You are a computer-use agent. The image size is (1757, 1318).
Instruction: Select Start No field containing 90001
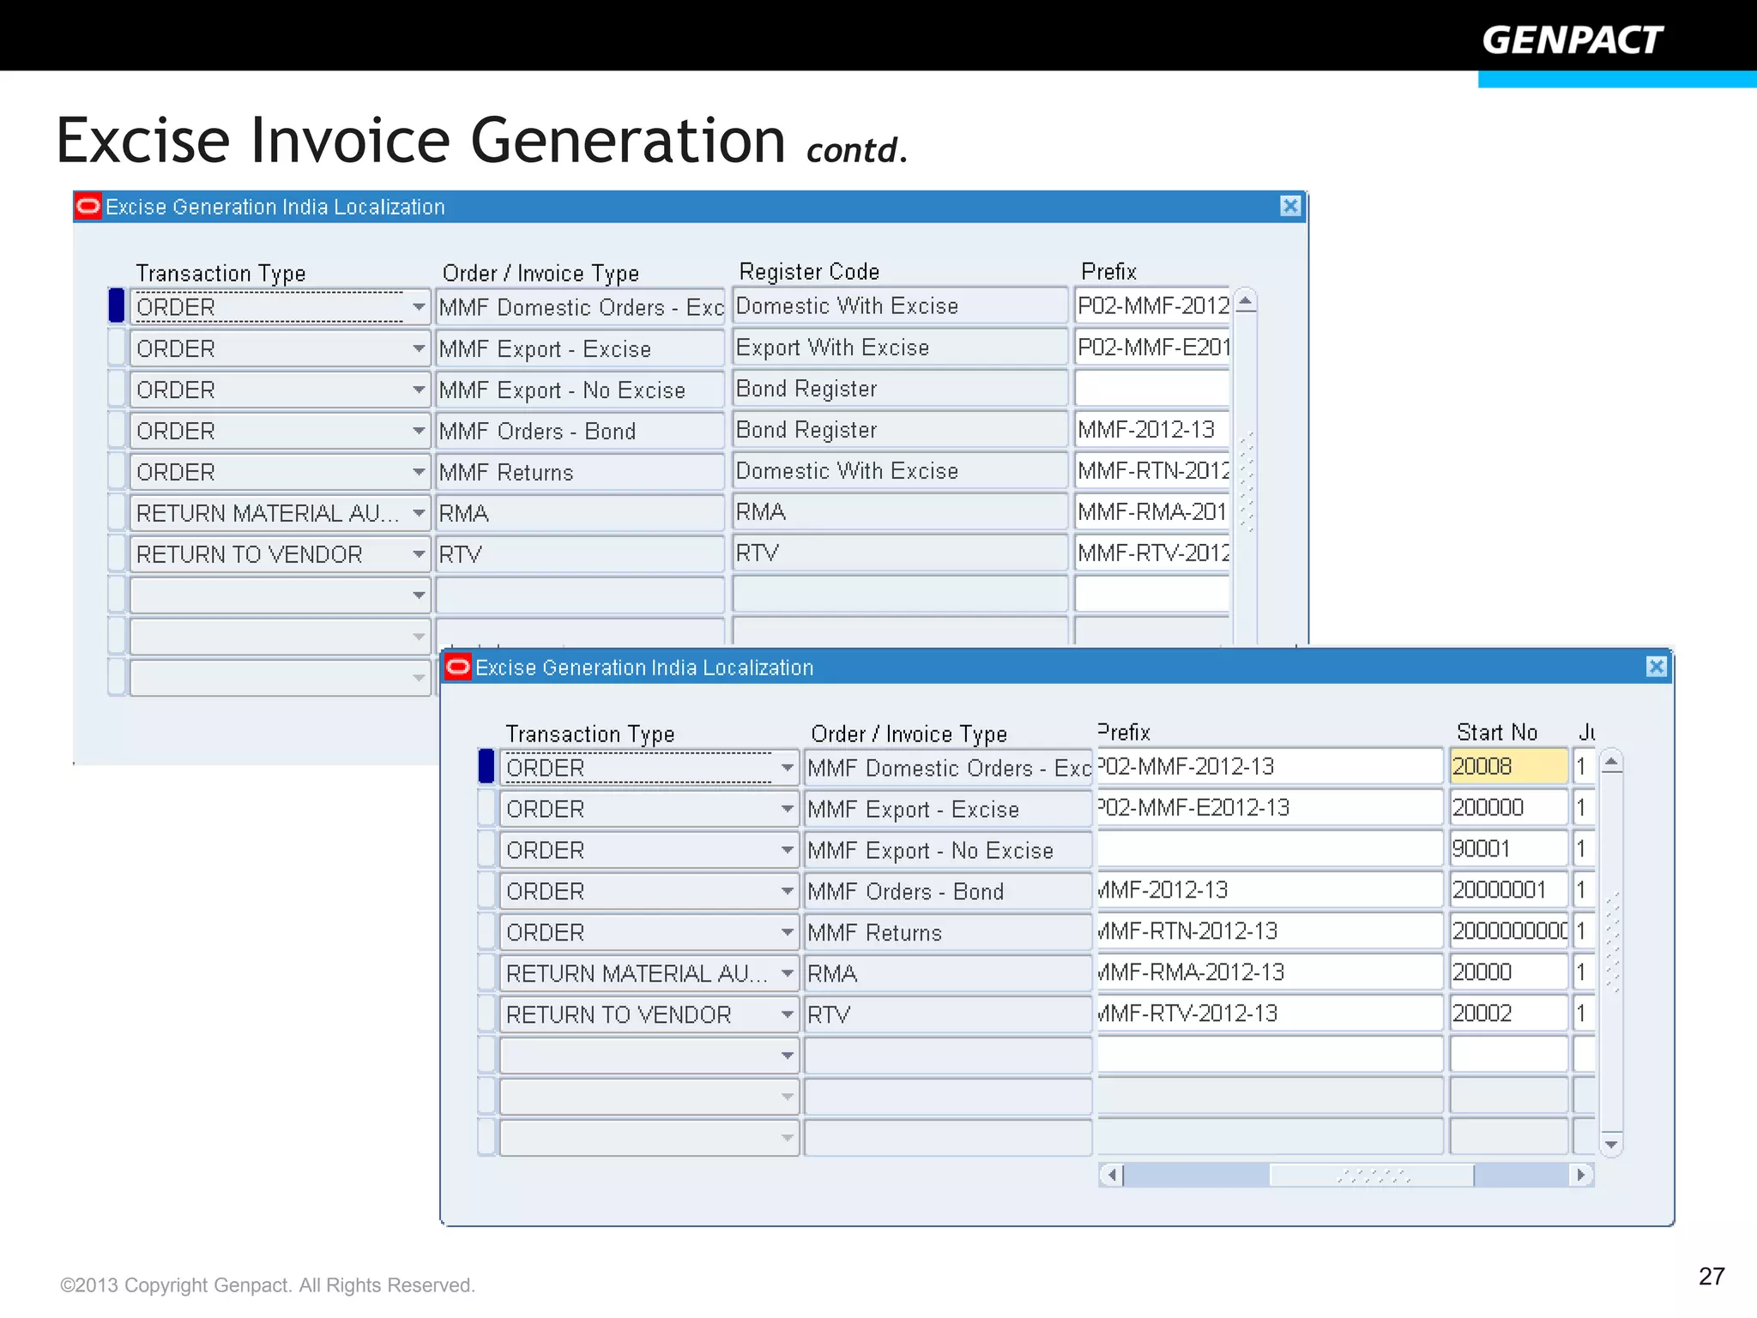[x=1508, y=849]
